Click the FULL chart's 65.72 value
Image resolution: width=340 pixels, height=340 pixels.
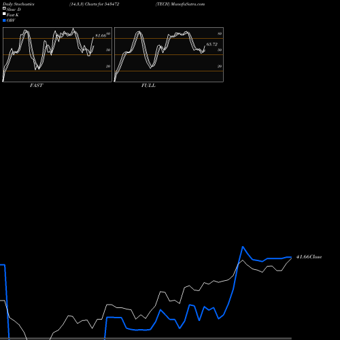click(x=212, y=44)
